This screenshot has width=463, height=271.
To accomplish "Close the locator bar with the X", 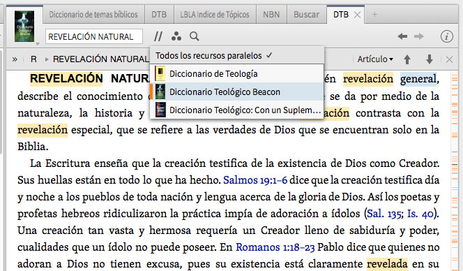I will (450, 59).
